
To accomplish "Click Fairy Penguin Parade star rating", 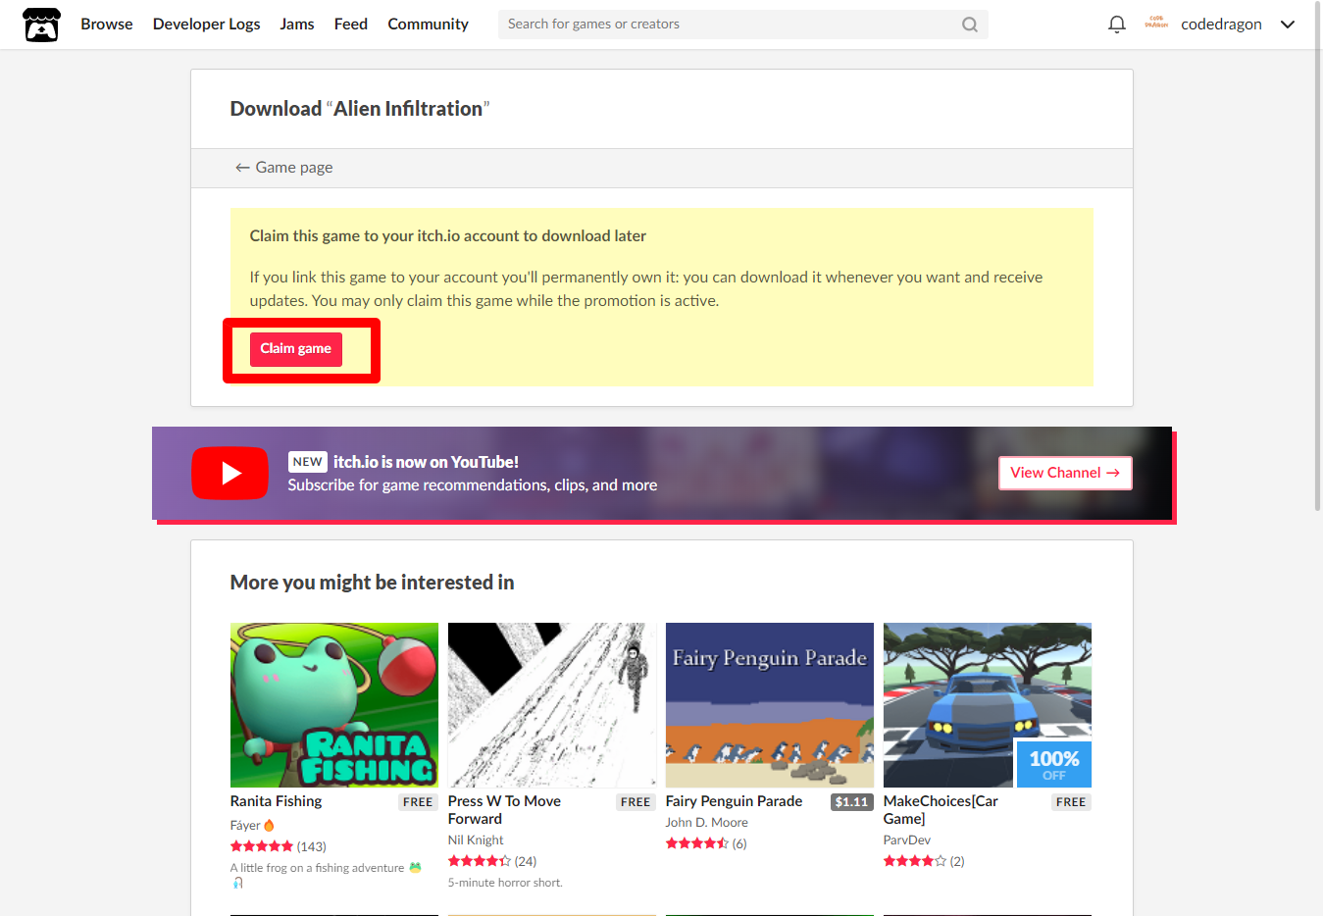I will click(697, 843).
